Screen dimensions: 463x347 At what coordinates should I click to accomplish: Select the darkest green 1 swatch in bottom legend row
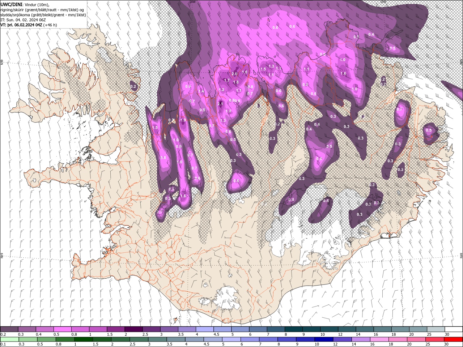click(84, 339)
